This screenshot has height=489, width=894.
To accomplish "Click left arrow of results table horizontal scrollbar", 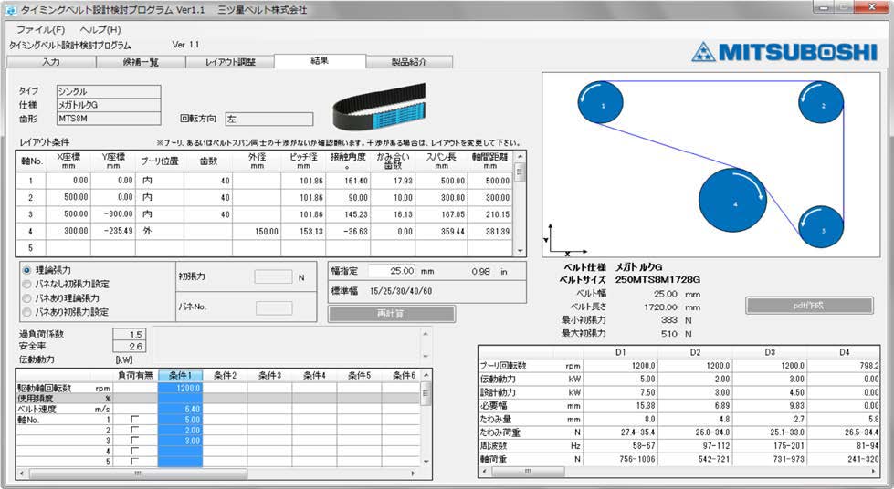I will tap(485, 472).
